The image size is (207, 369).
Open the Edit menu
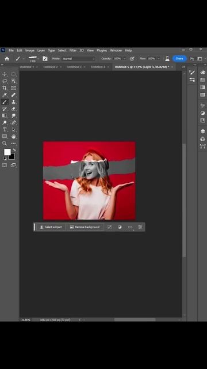pos(20,50)
